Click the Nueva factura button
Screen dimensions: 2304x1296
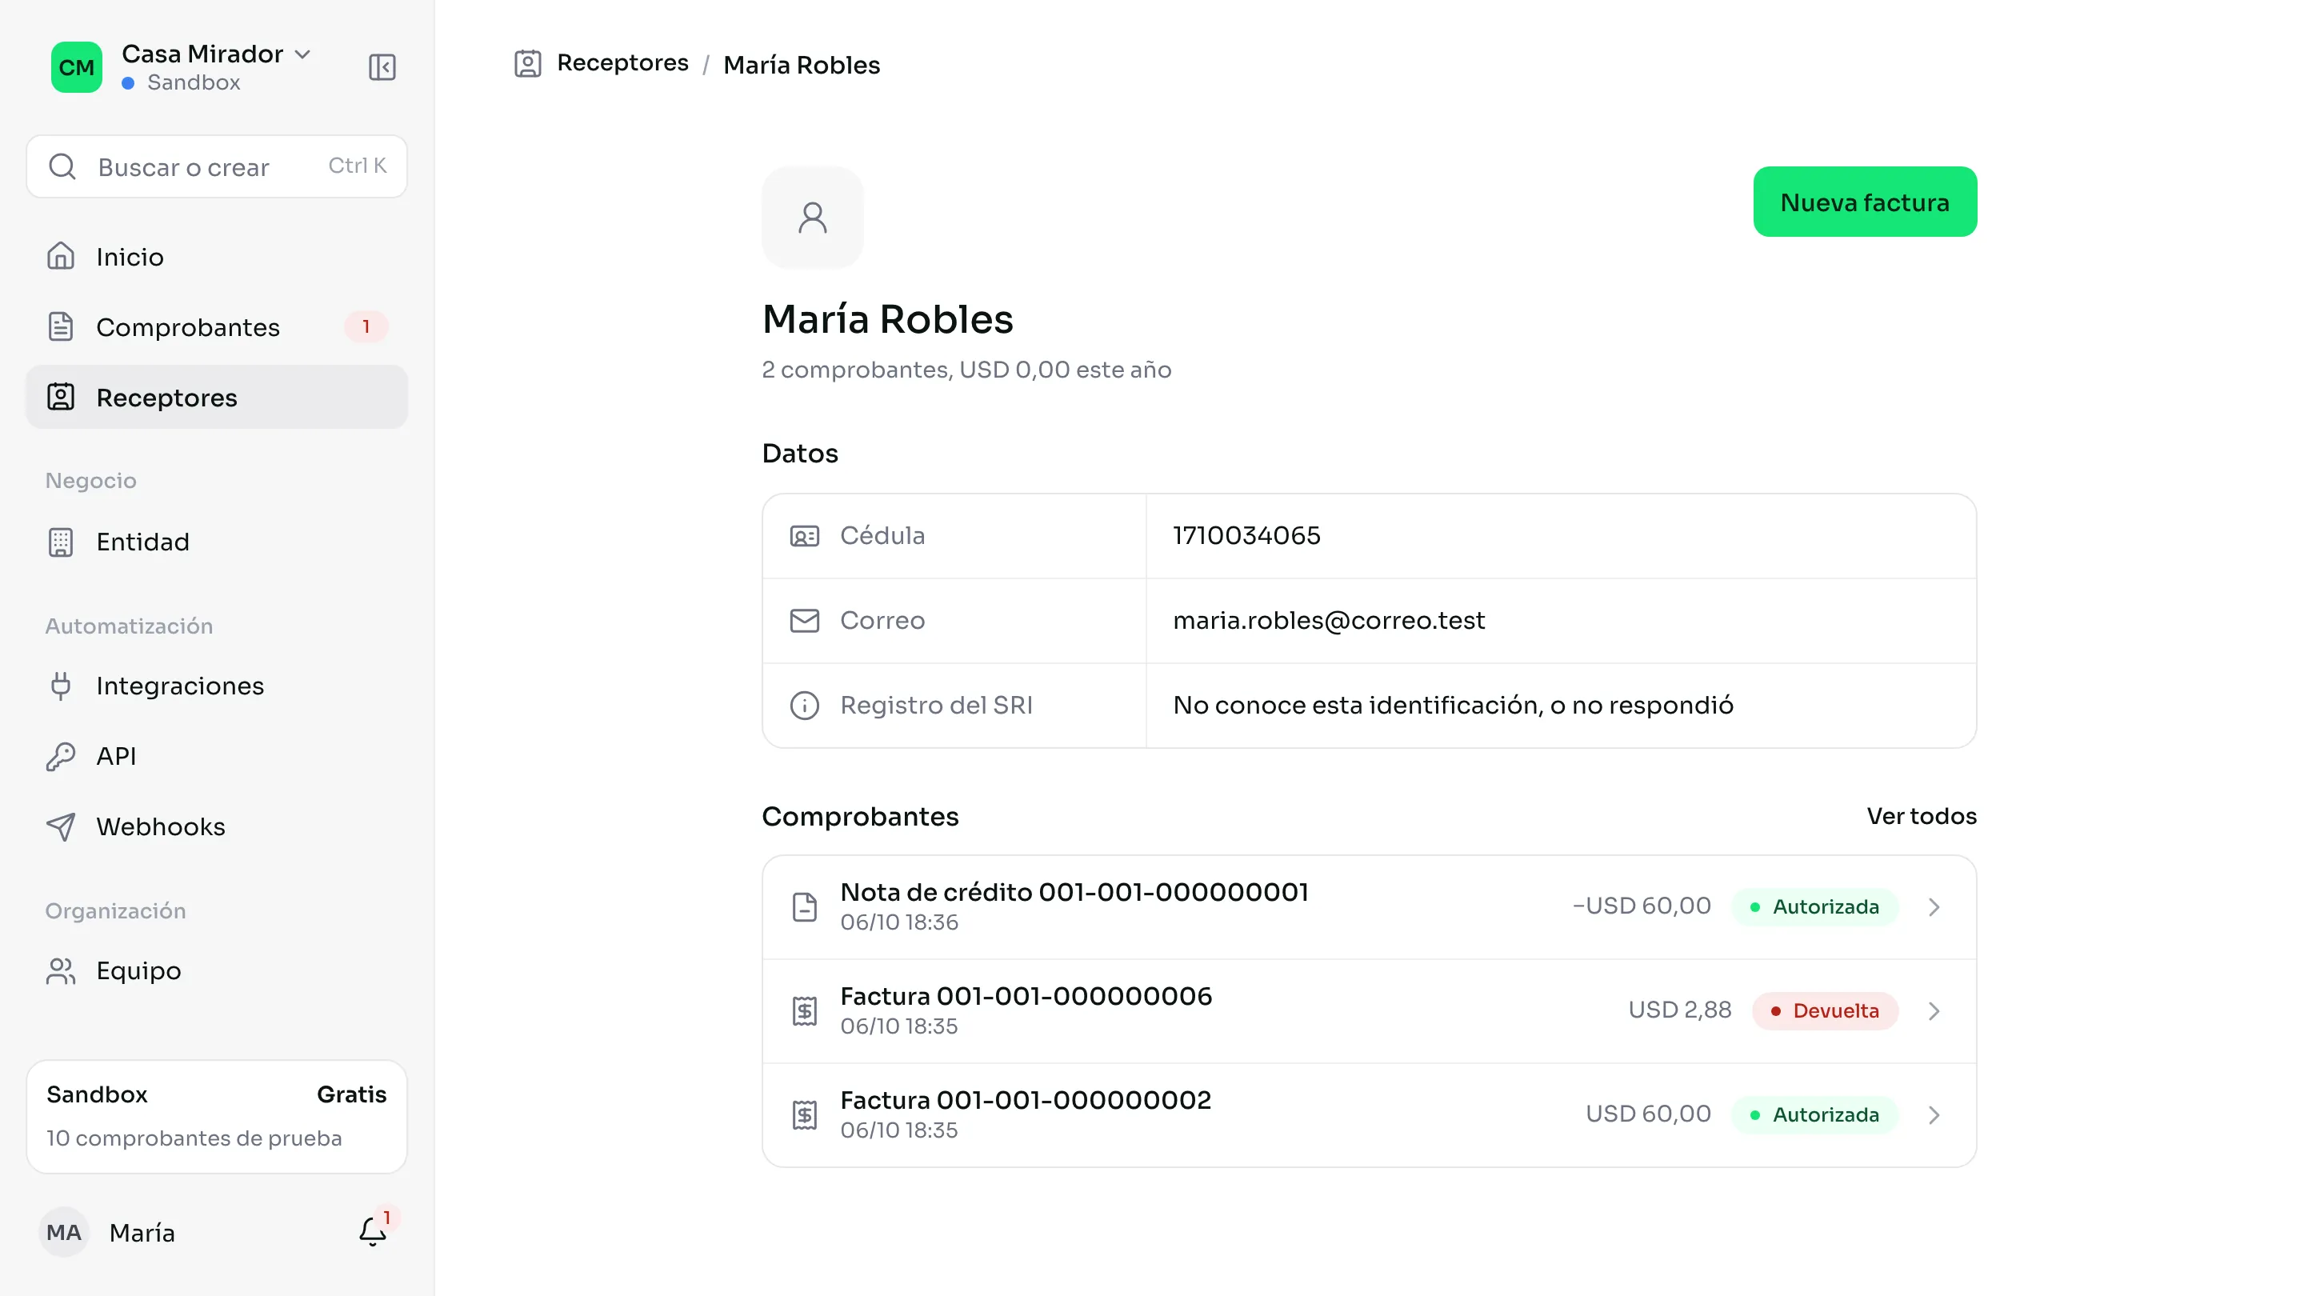click(1865, 202)
